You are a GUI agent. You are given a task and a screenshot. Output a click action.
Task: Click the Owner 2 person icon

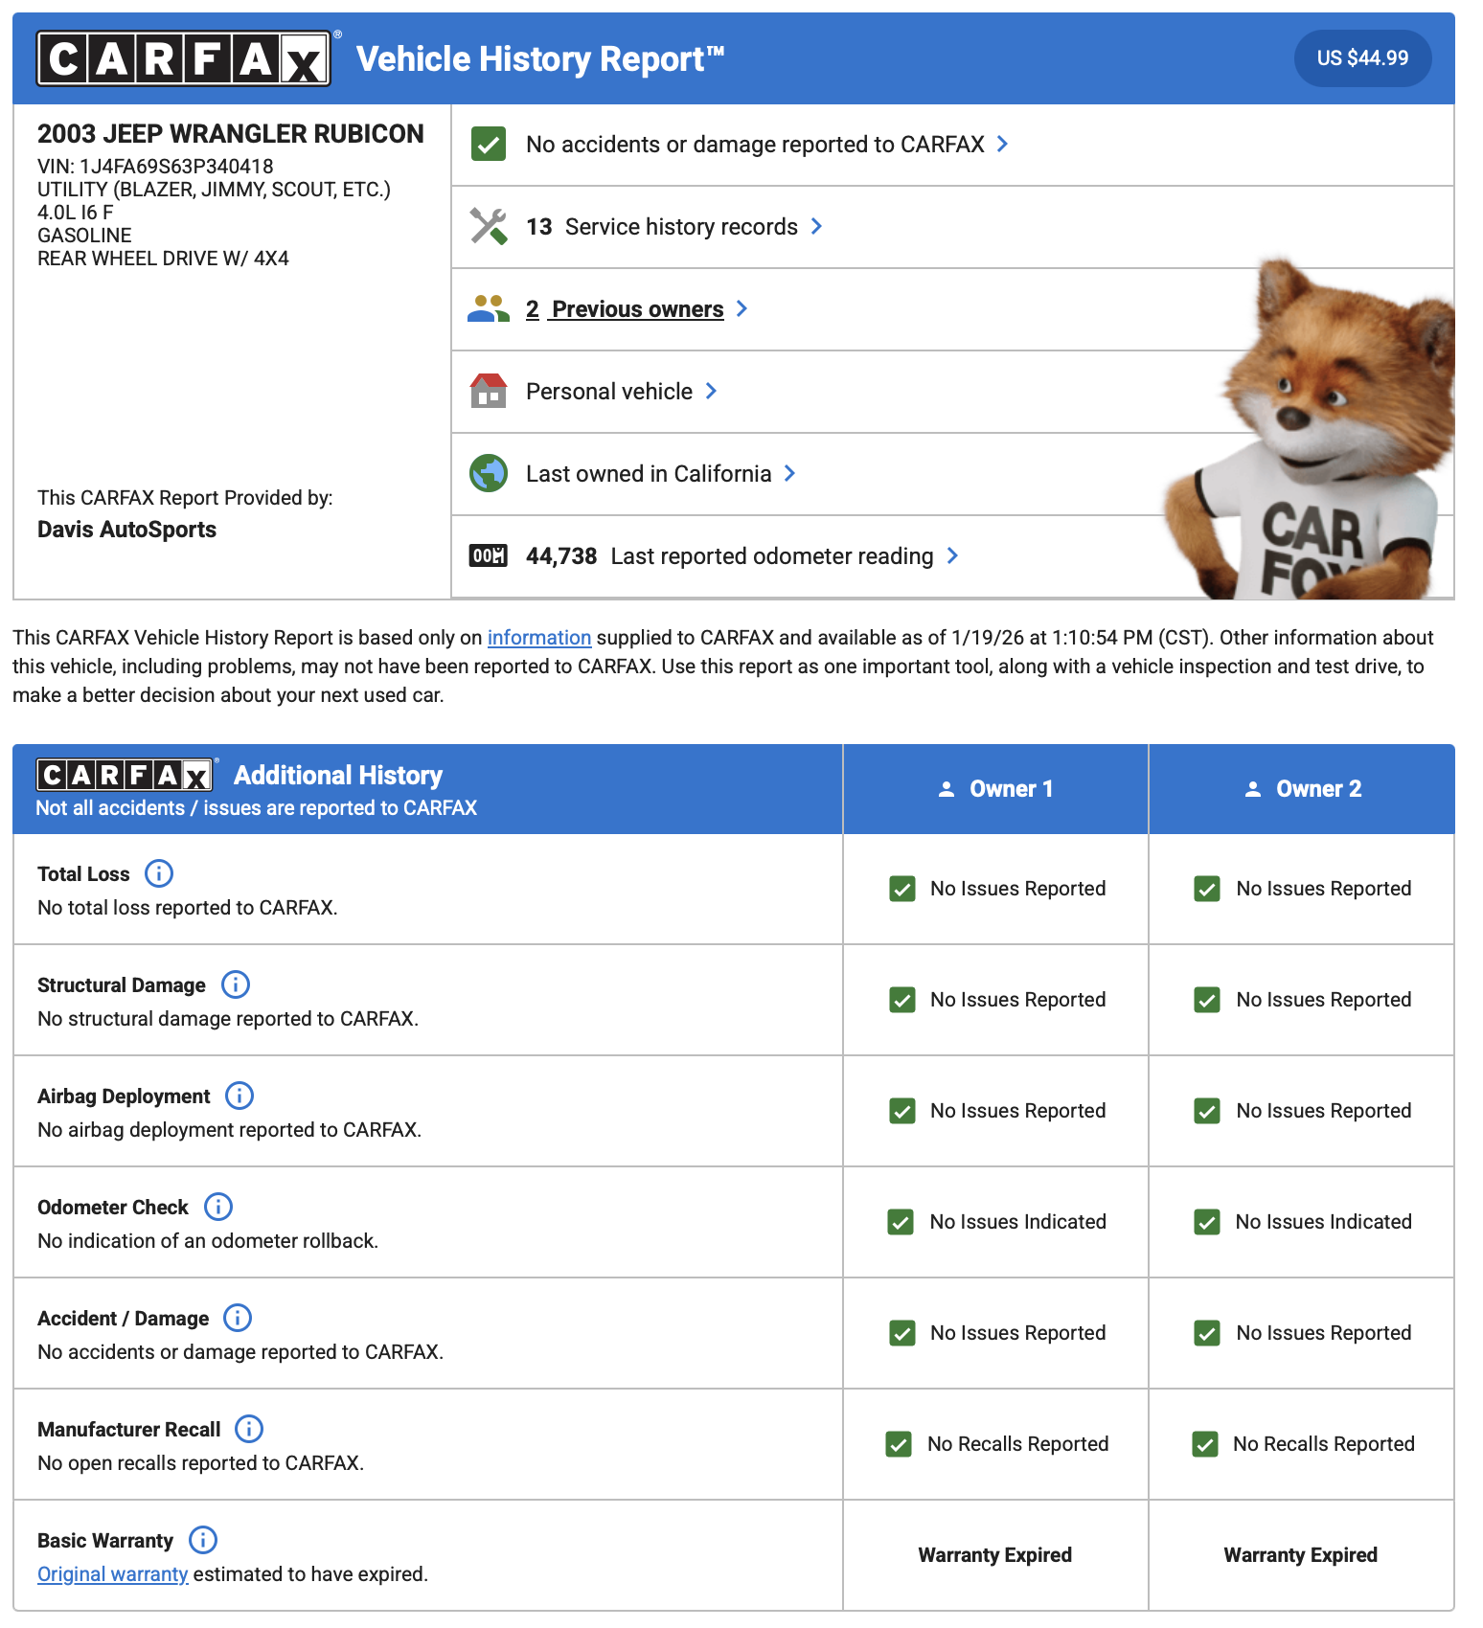coord(1253,789)
